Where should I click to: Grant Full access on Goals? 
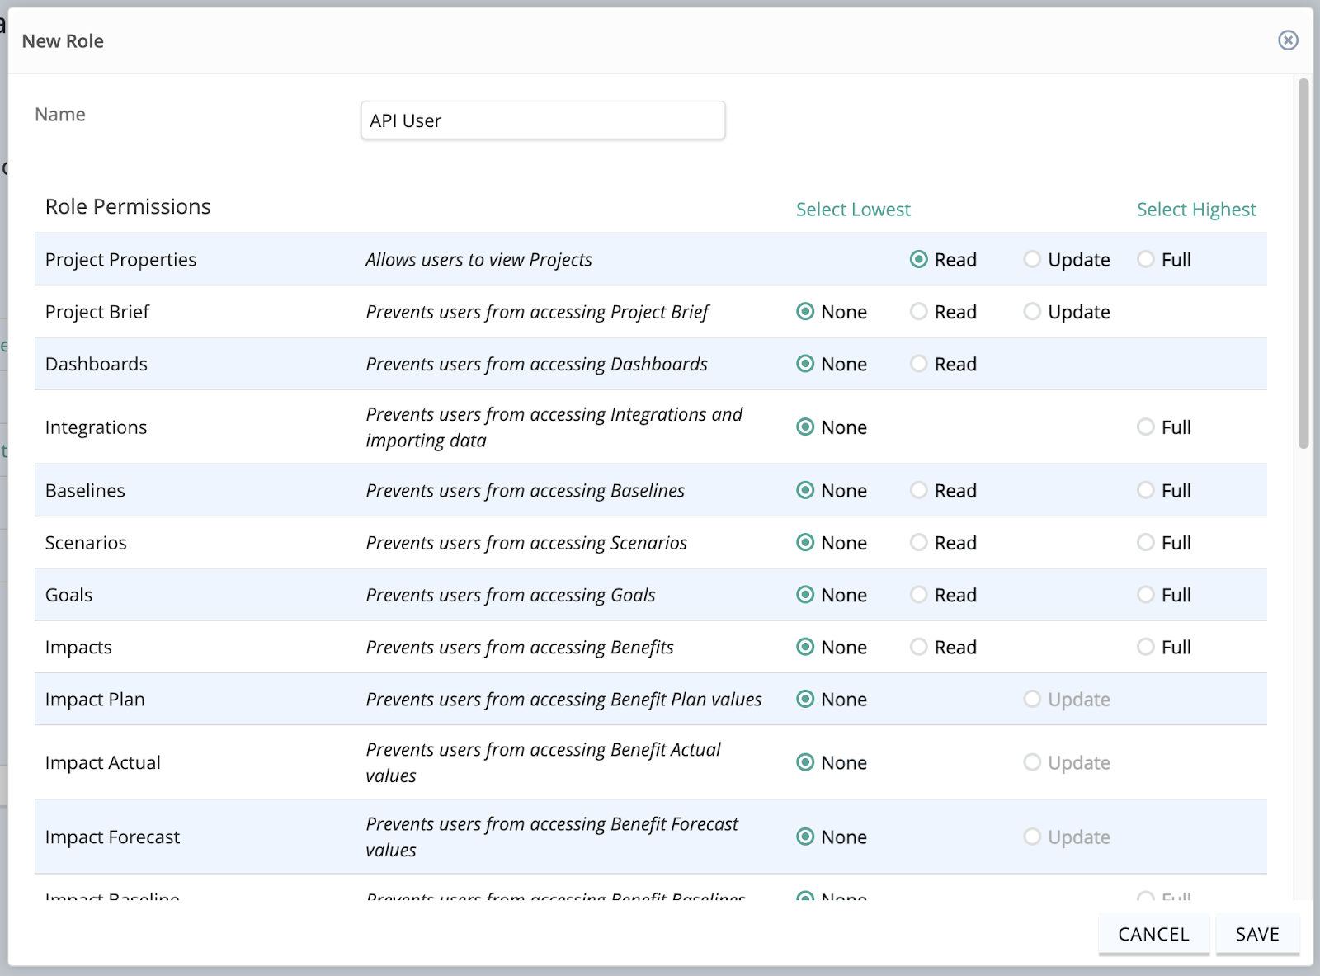[x=1145, y=595]
